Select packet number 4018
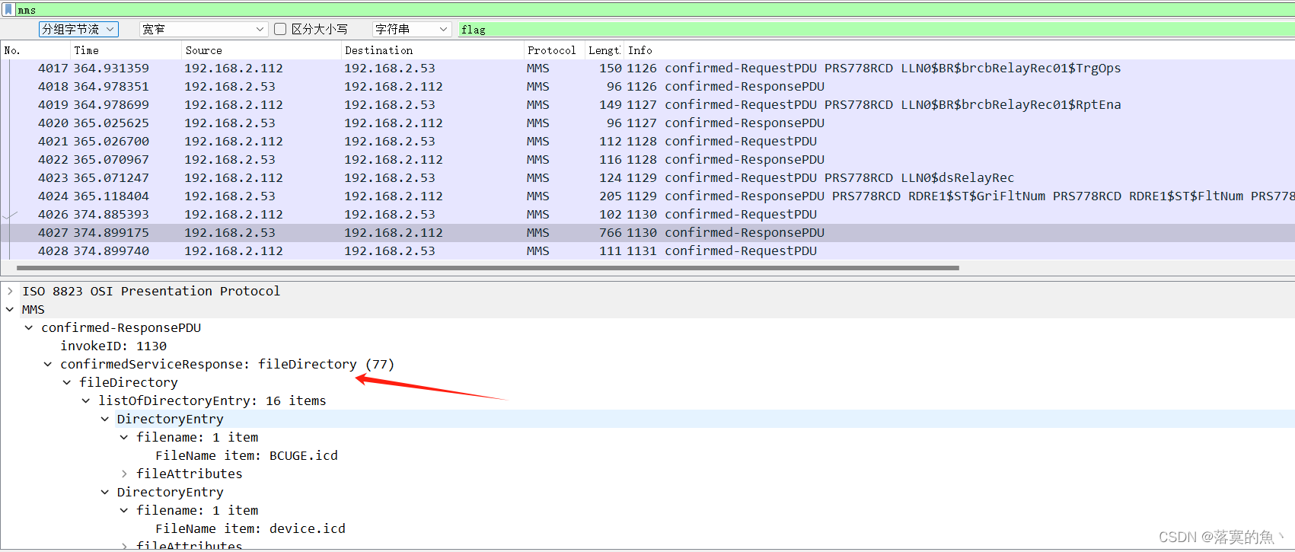 [647, 87]
